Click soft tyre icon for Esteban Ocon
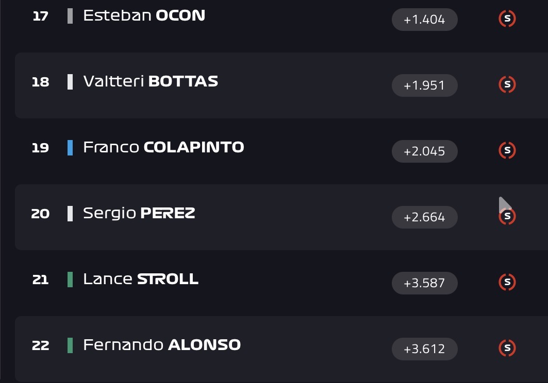The width and height of the screenshot is (548, 383). click(507, 19)
